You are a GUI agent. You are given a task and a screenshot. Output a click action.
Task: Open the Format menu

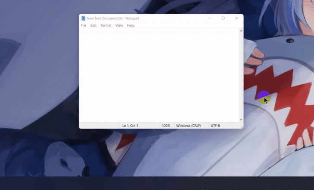[x=106, y=25]
